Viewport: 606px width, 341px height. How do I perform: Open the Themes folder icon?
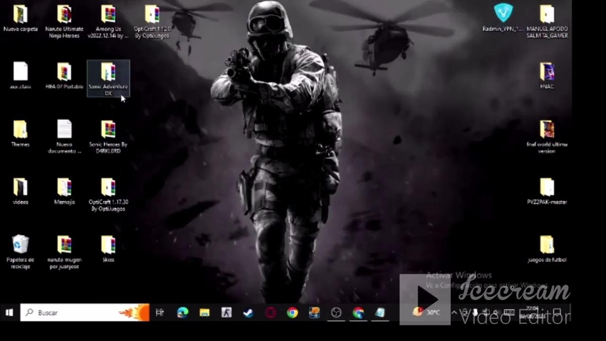pyautogui.click(x=20, y=134)
